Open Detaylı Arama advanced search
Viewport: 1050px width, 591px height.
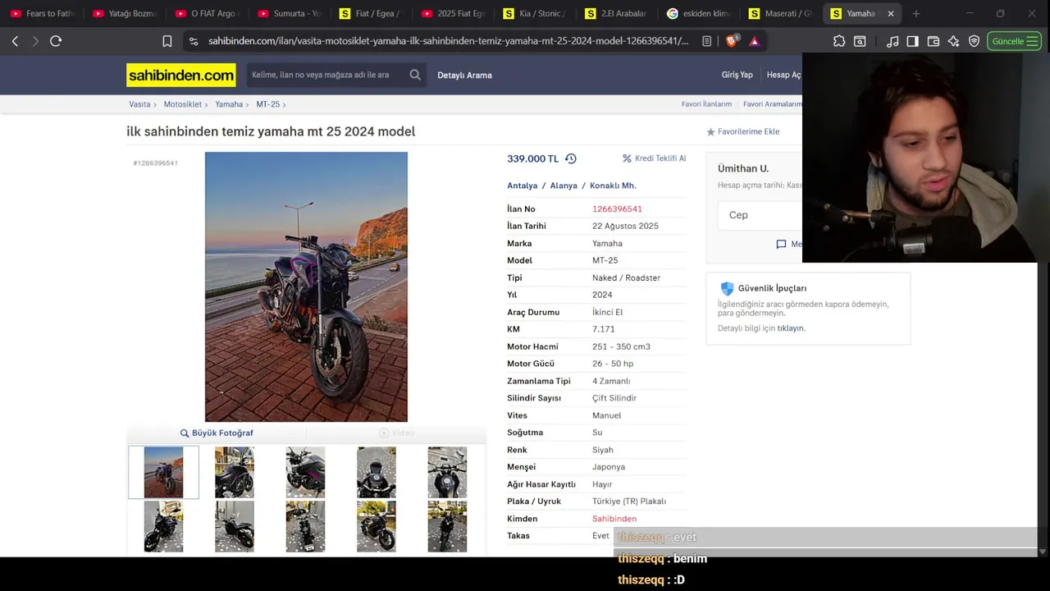point(464,75)
